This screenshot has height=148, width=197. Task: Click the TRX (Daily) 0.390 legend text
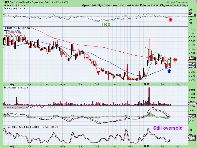click(18, 28)
